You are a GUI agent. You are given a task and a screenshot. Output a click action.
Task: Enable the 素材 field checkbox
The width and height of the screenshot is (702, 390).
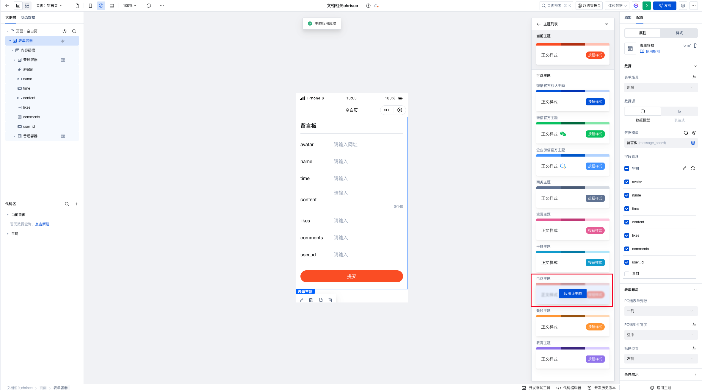(x=627, y=274)
